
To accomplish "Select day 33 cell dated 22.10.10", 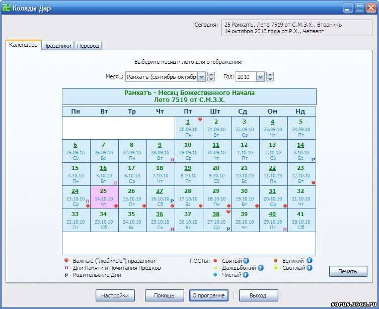I will point(76,221).
